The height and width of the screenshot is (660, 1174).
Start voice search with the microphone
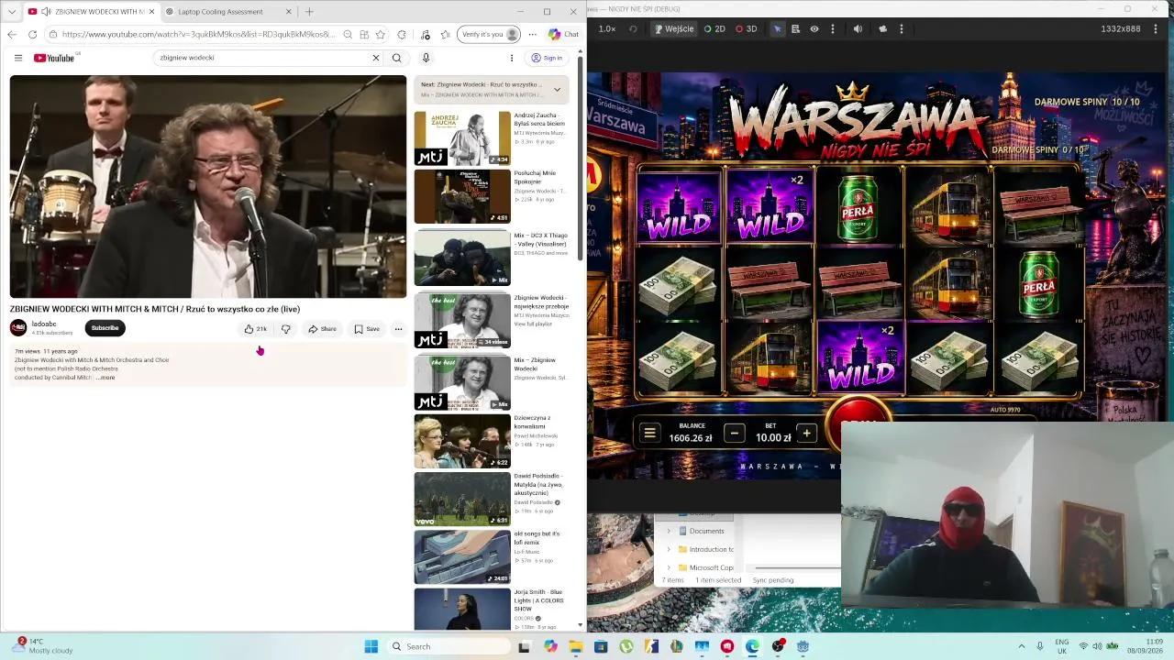coord(426,58)
